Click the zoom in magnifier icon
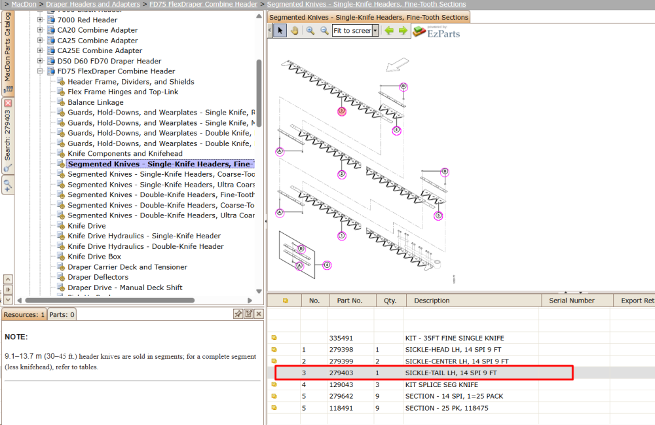 coord(310,31)
